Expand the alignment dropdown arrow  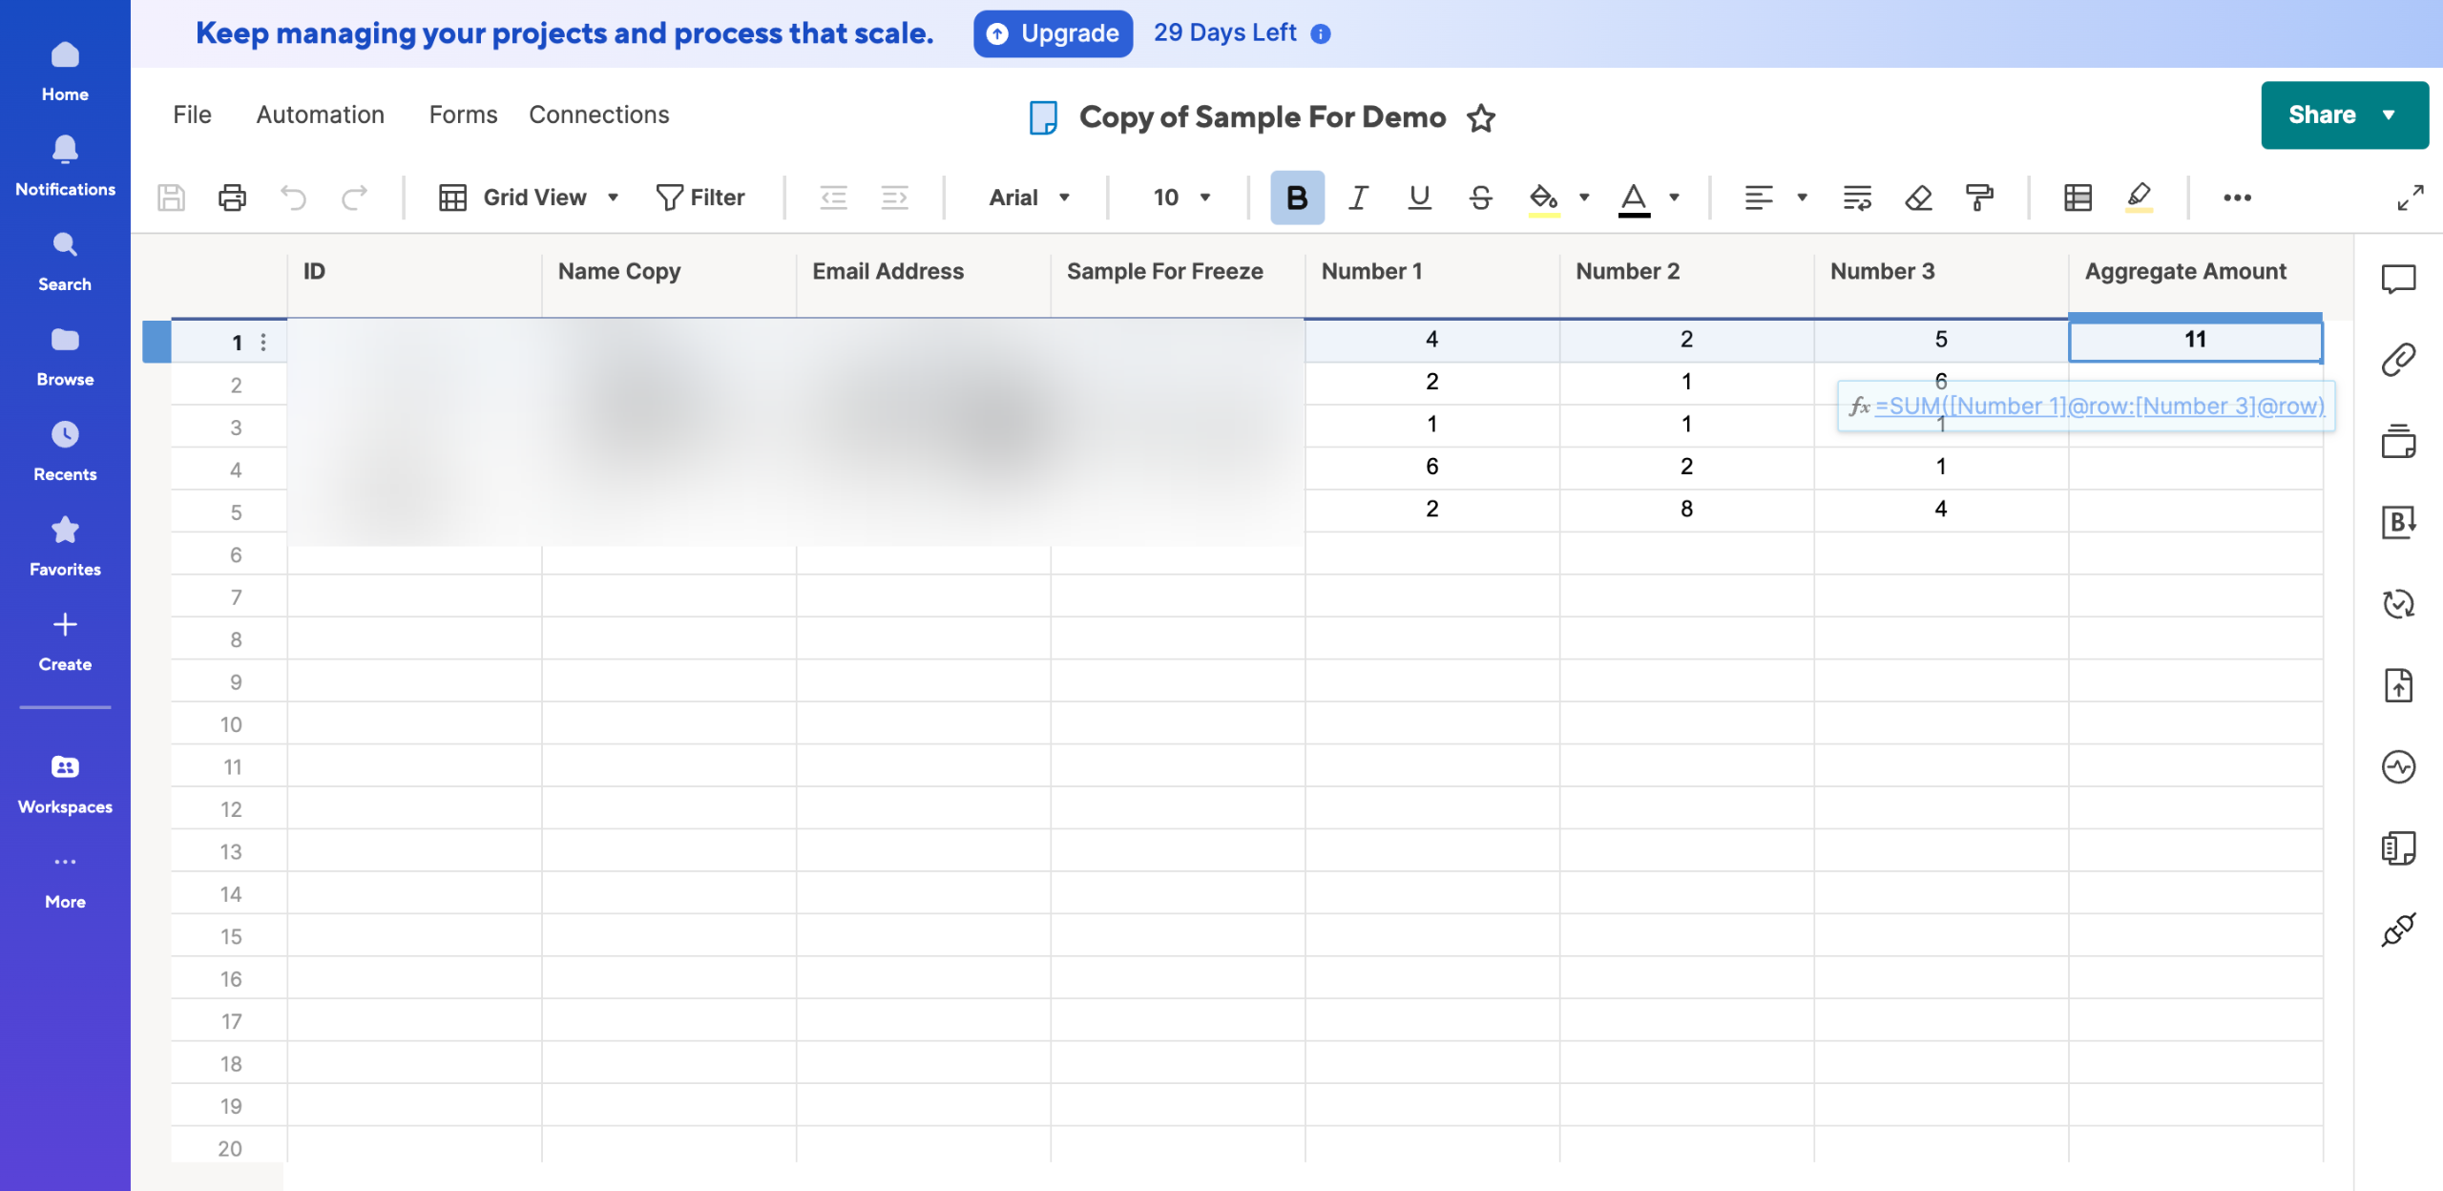click(x=1802, y=198)
